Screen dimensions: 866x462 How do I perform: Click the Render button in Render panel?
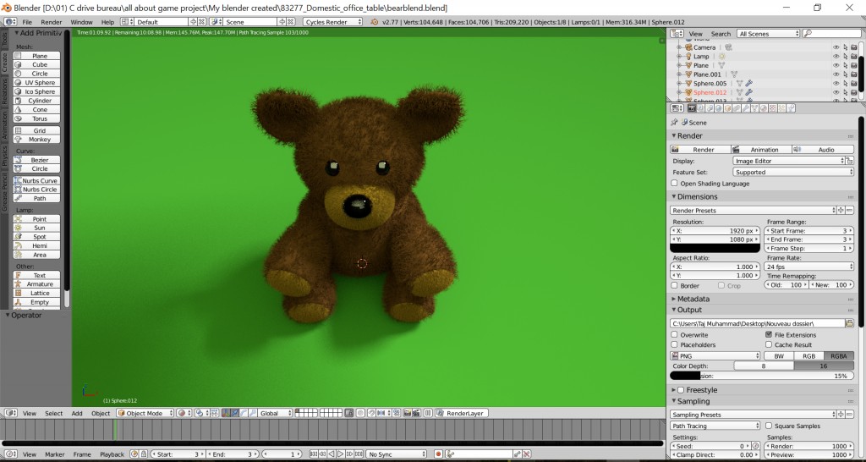click(699, 149)
